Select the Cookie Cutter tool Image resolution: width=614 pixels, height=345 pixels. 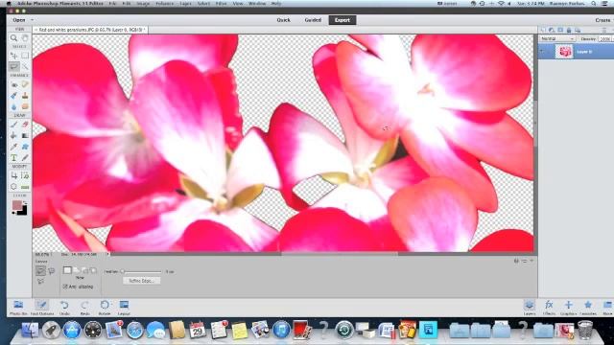13,187
